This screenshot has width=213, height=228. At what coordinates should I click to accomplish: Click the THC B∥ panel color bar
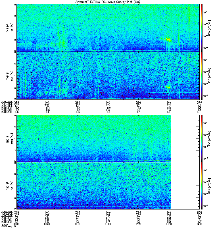point(202,186)
